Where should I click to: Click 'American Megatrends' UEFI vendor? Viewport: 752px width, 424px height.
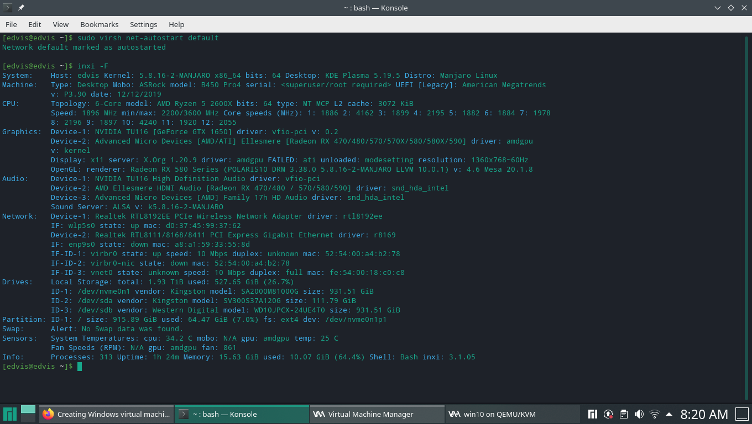(504, 85)
